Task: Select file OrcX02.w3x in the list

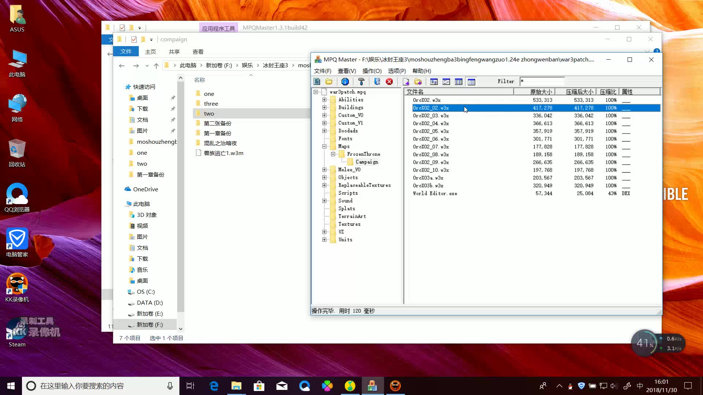Action: [427, 100]
